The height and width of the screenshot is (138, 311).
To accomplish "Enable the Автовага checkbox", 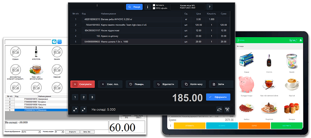I will [154, 5].
